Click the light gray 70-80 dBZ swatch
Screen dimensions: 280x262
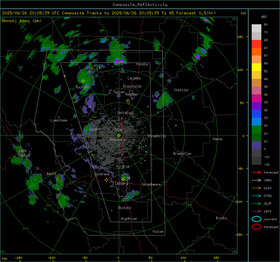pyautogui.click(x=256, y=28)
